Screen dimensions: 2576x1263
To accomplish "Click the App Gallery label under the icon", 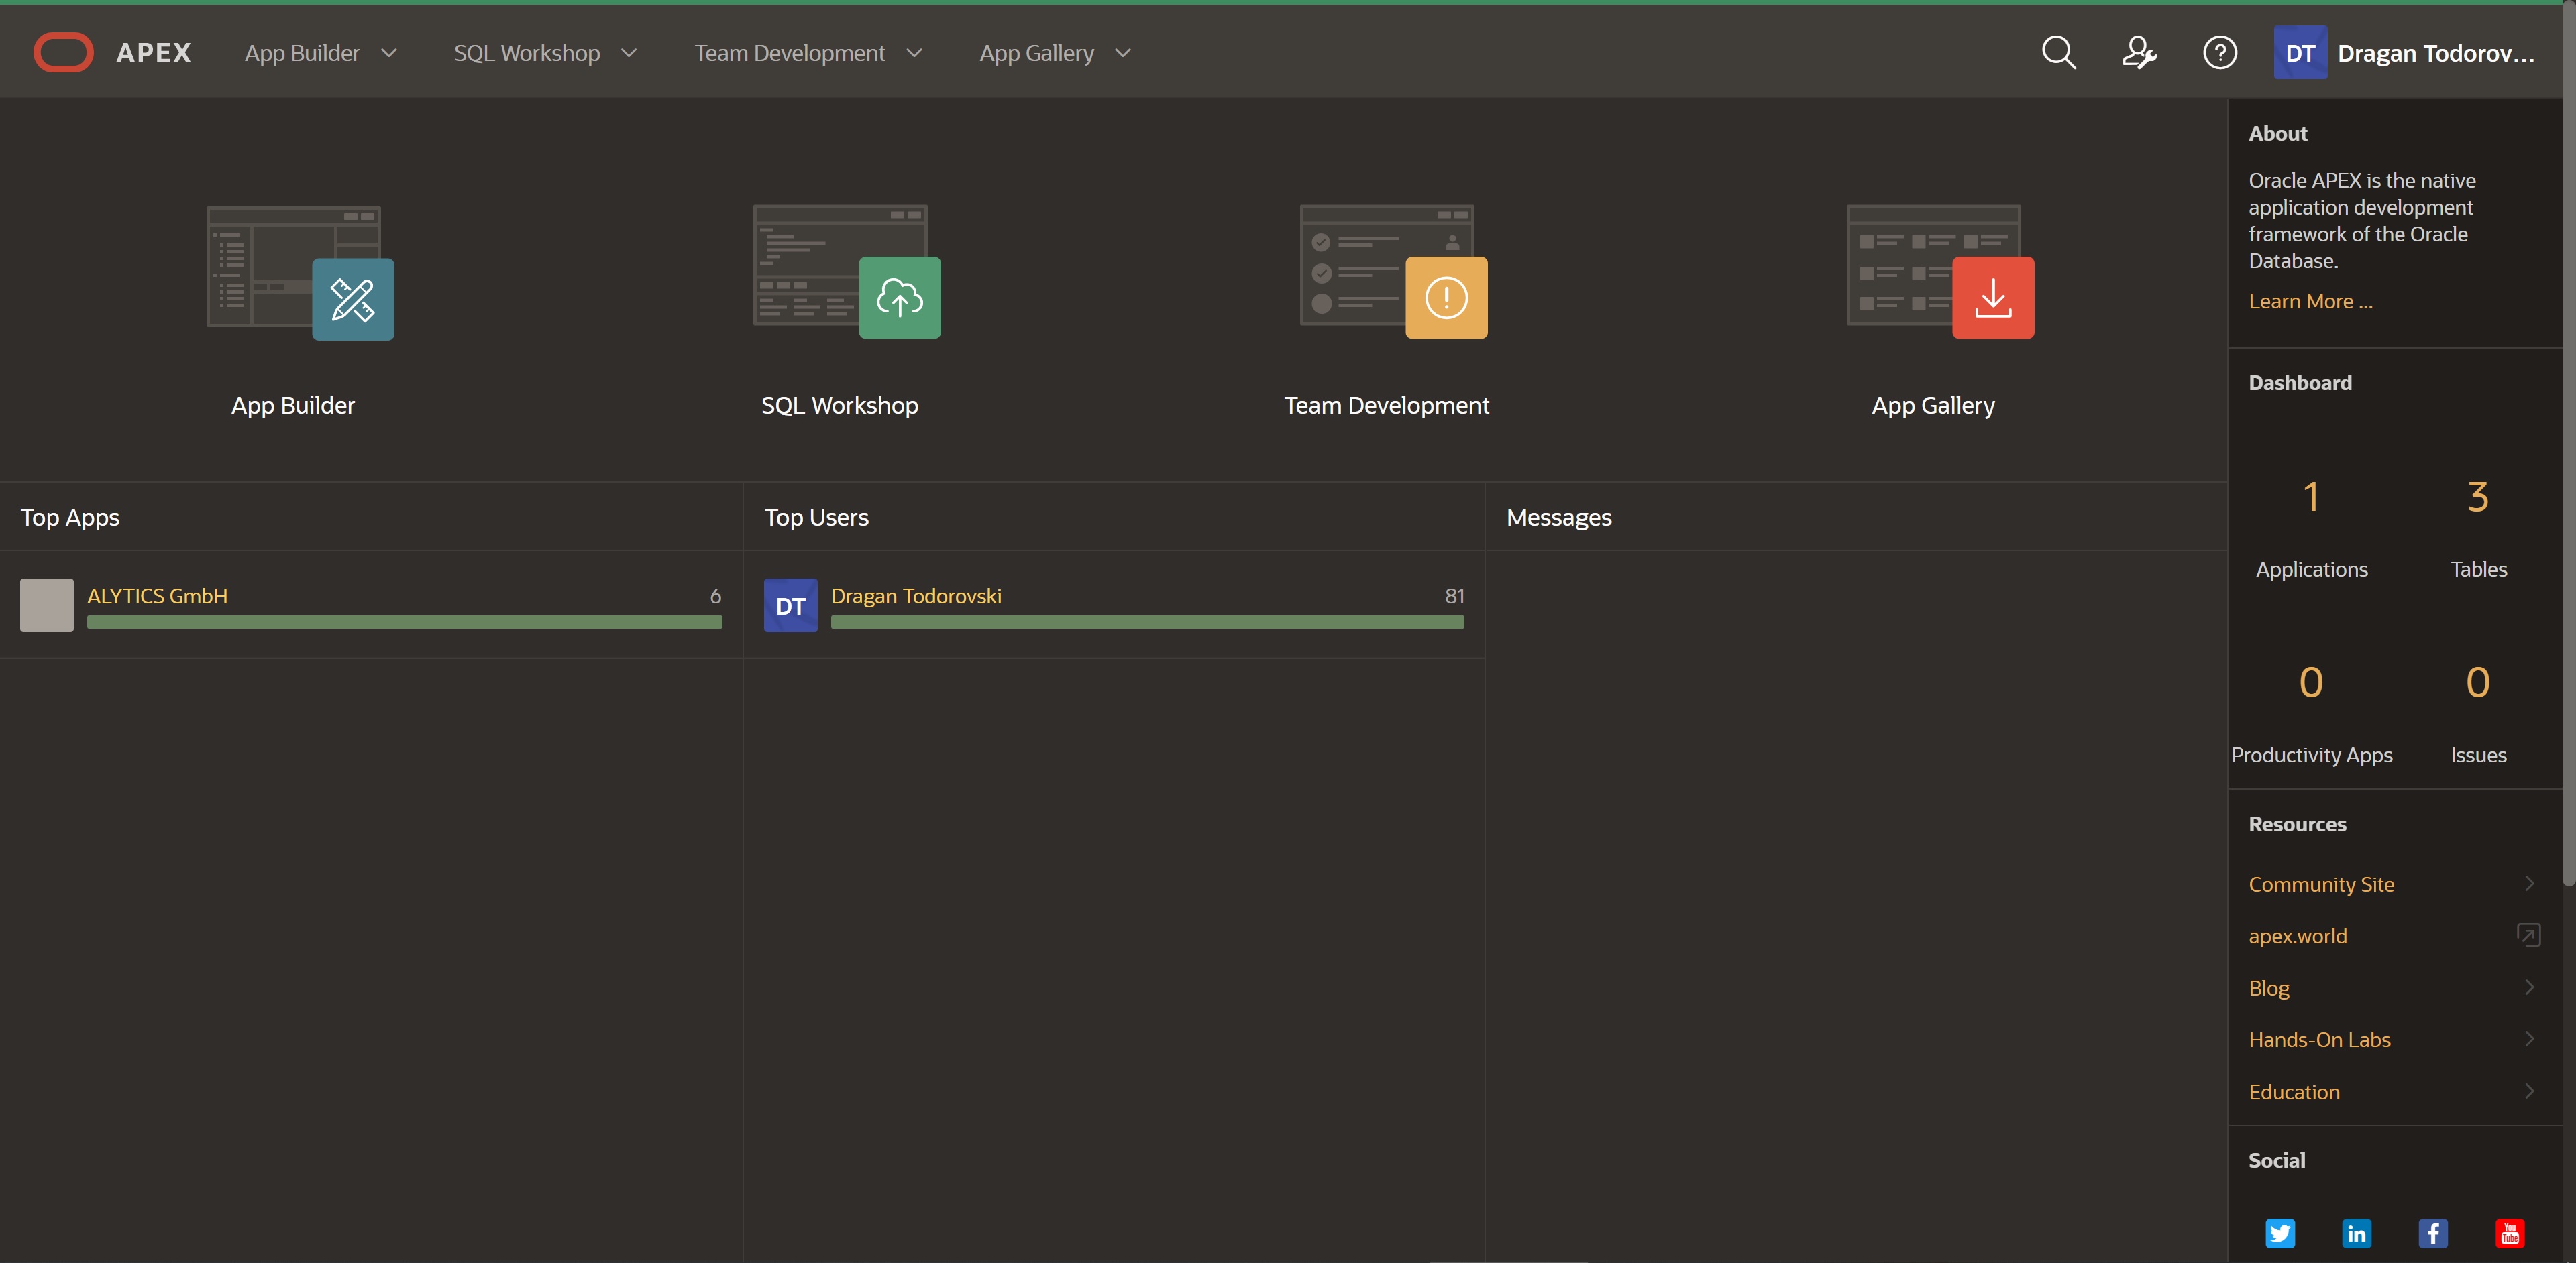I will tap(1933, 405).
